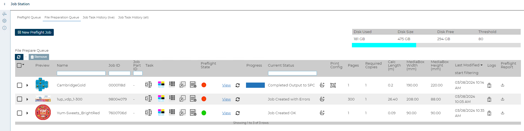The height and width of the screenshot is (131, 524).
Task: Tick the checkbox for 1up_vdp_1-300
Action: point(20,99)
